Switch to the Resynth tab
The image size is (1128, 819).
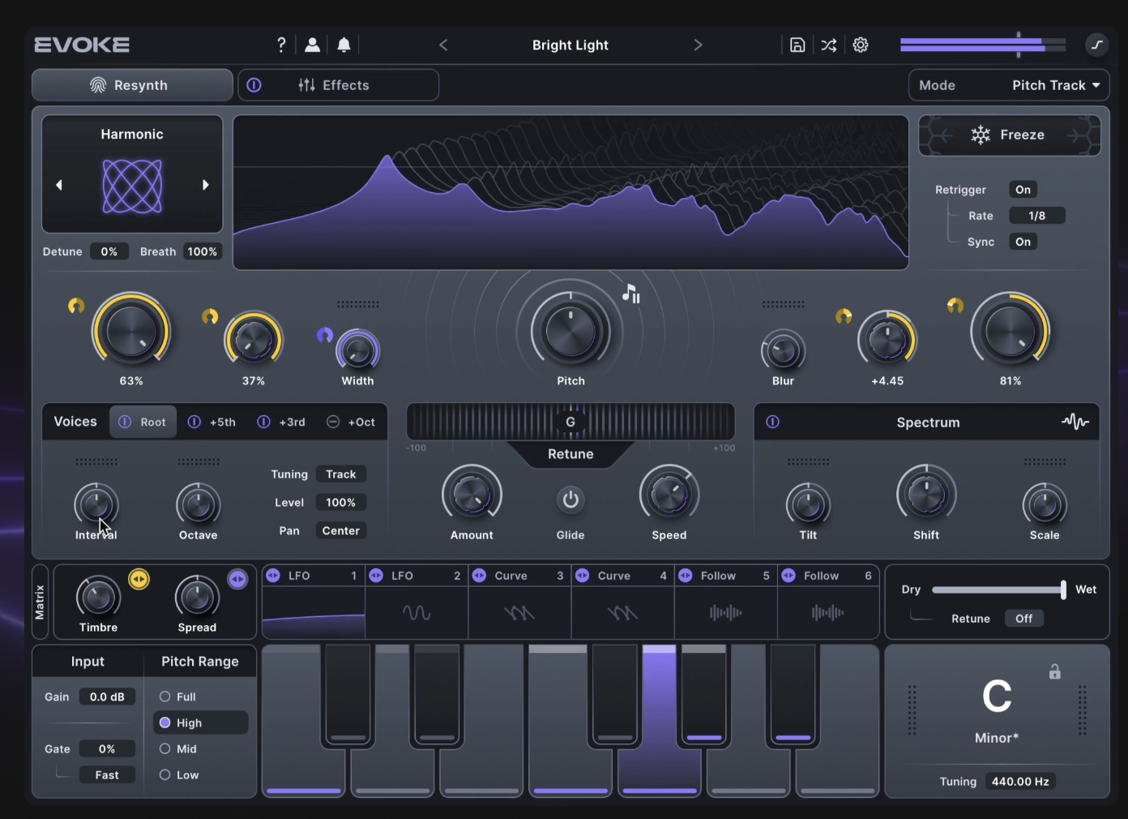[132, 85]
